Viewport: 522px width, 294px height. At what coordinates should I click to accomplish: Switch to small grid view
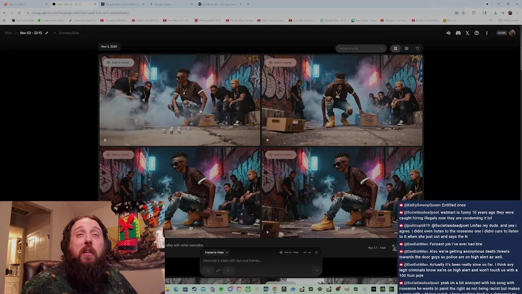click(407, 49)
